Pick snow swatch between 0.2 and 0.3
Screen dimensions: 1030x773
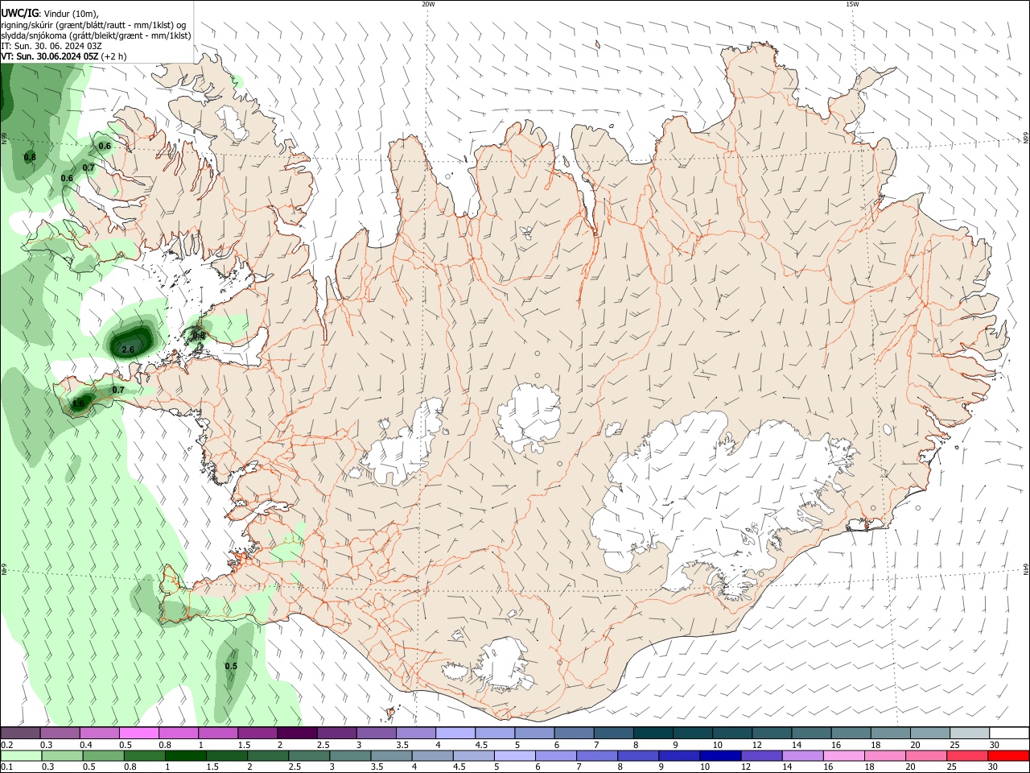click(x=21, y=734)
